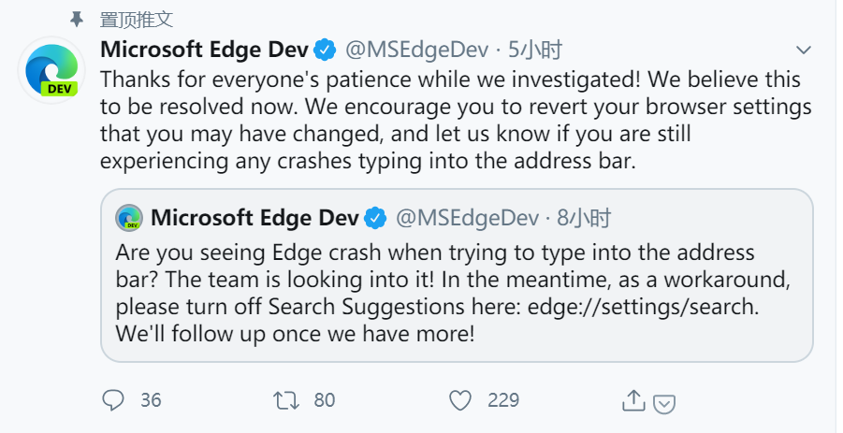Click the 置顶推文 pinned tweet label
This screenshot has height=433, width=843.
coord(136,20)
